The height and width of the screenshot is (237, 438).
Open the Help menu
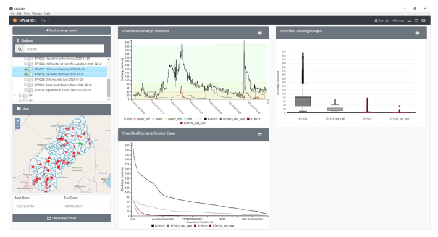(x=47, y=14)
